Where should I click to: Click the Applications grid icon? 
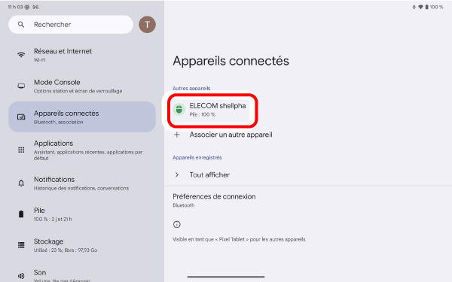[x=21, y=150]
